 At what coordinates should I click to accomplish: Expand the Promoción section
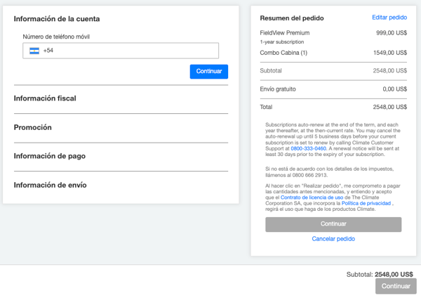click(32, 127)
